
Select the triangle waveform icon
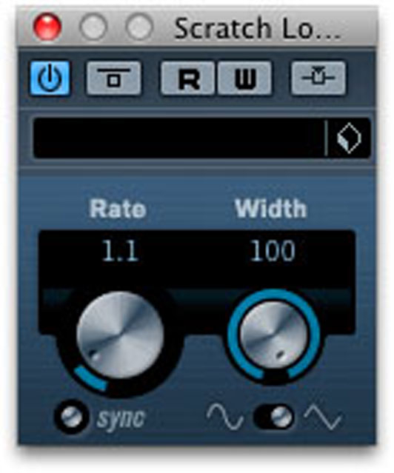323,417
